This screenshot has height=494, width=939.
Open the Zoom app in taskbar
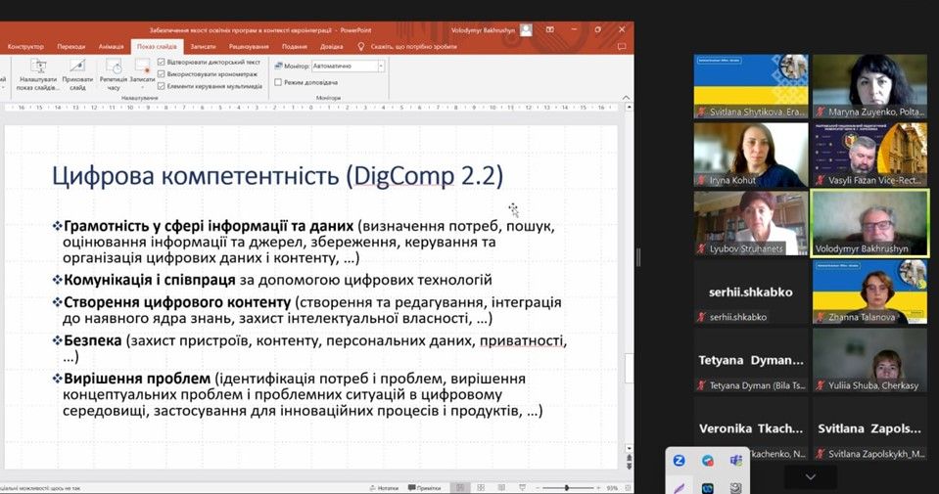click(679, 461)
